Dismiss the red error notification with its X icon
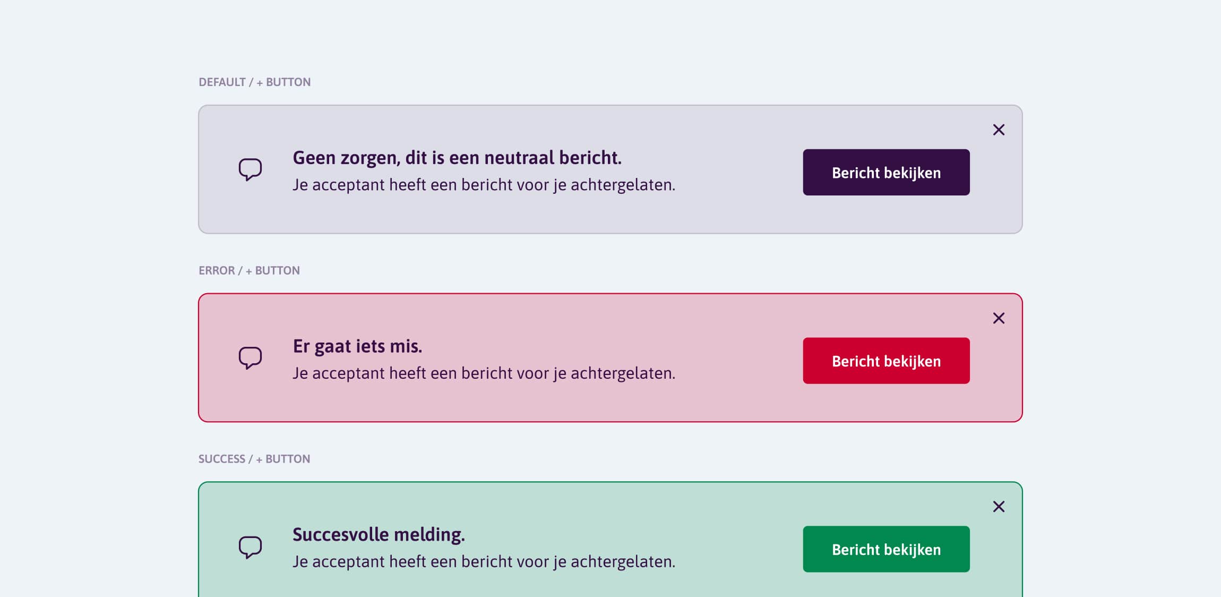The height and width of the screenshot is (597, 1221). pyautogui.click(x=999, y=318)
